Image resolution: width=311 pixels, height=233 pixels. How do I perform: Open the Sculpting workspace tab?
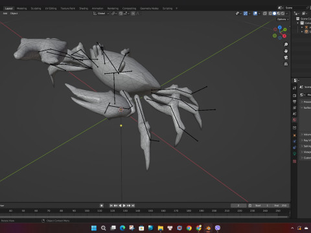pyautogui.click(x=36, y=8)
